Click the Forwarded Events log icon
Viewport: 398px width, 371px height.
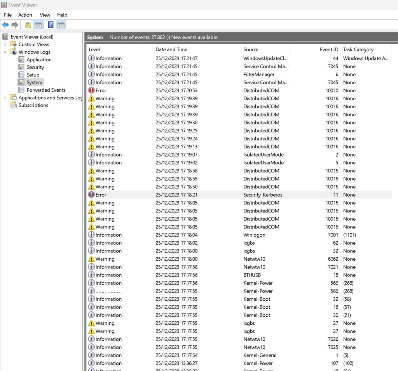(22, 90)
